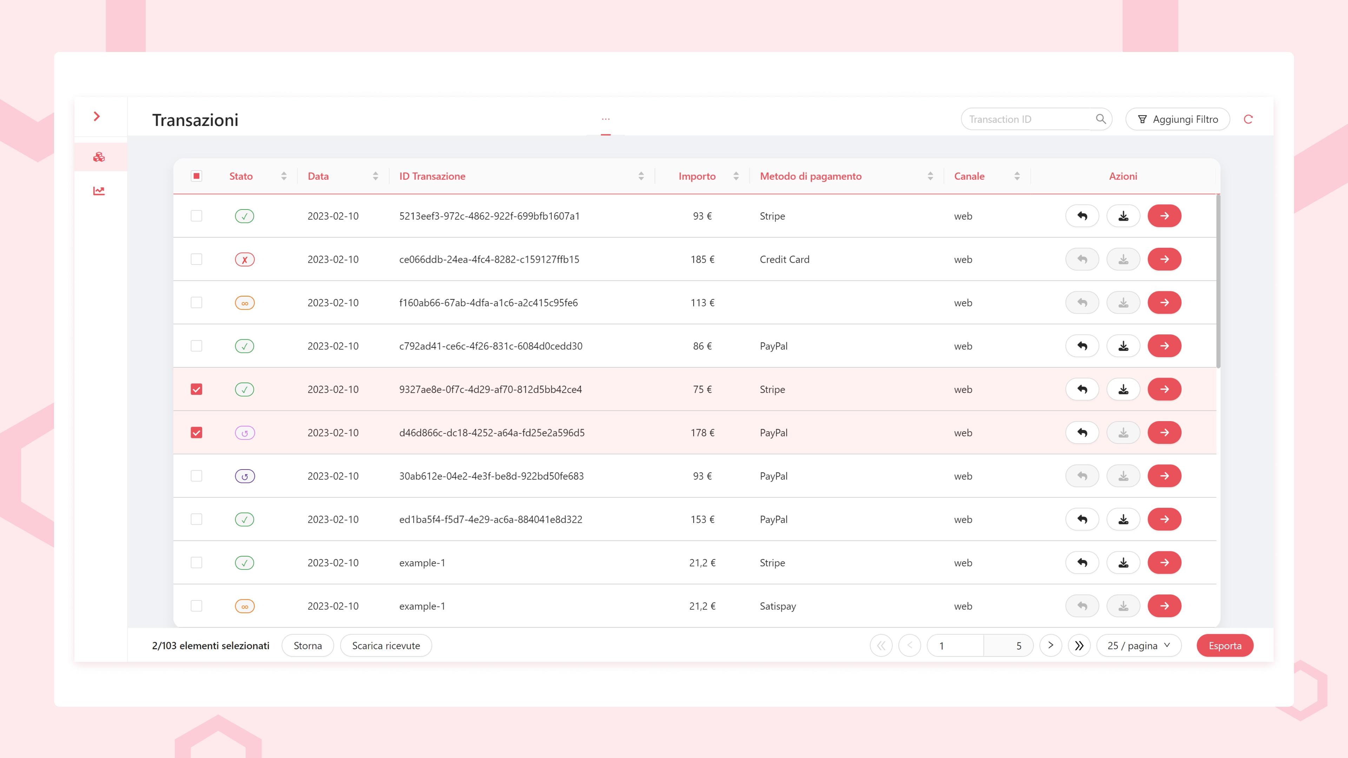Toggle the select-all checkbox in the table header
This screenshot has width=1348, height=758.
click(x=196, y=176)
